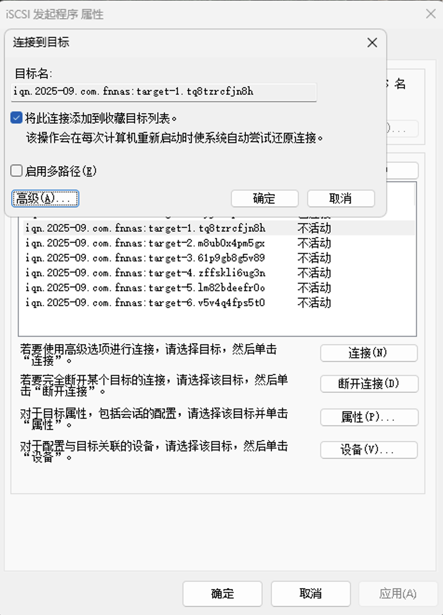Click 确定 at bottom of properties window
Viewport: 443px width, 615px height.
click(222, 594)
